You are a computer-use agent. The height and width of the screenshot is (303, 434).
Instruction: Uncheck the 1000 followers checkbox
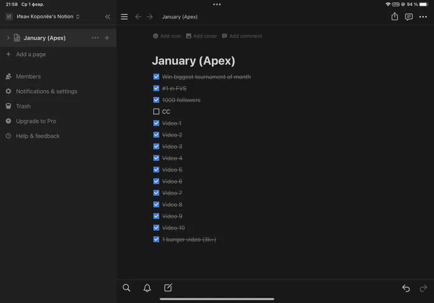156,100
